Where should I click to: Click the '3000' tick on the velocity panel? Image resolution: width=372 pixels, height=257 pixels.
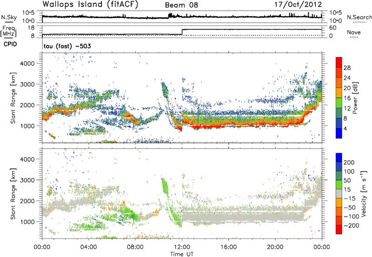coord(27,180)
